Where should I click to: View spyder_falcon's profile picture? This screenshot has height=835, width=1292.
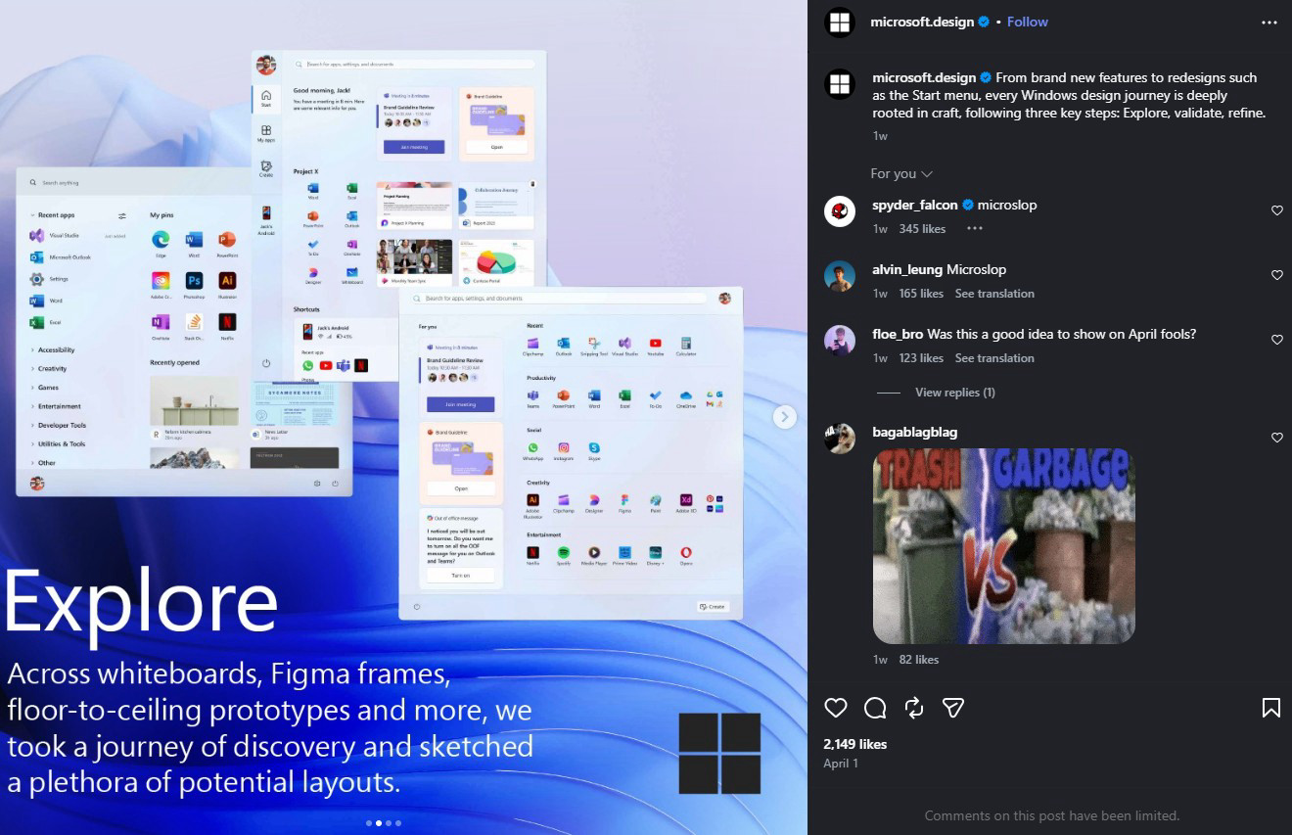[840, 210]
